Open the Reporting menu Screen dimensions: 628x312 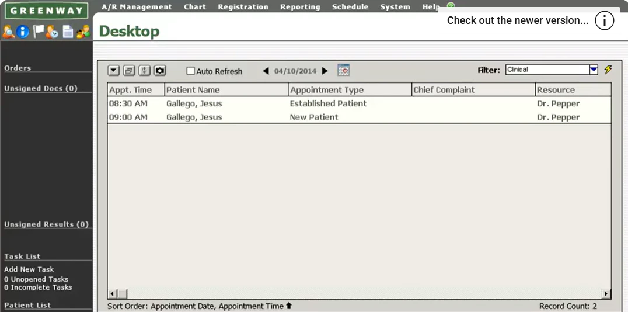301,7
